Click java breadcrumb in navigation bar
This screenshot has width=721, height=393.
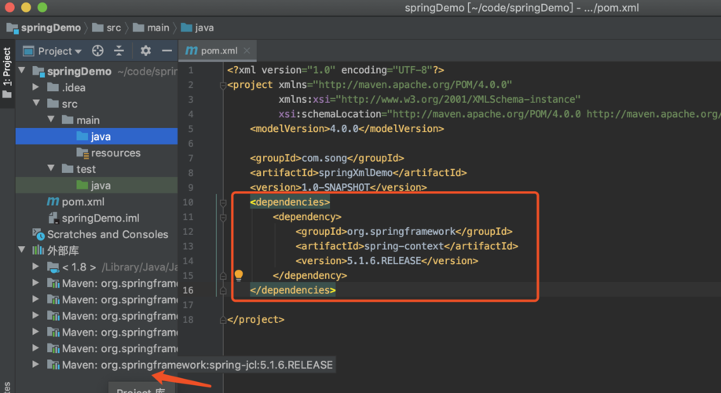tap(197, 28)
